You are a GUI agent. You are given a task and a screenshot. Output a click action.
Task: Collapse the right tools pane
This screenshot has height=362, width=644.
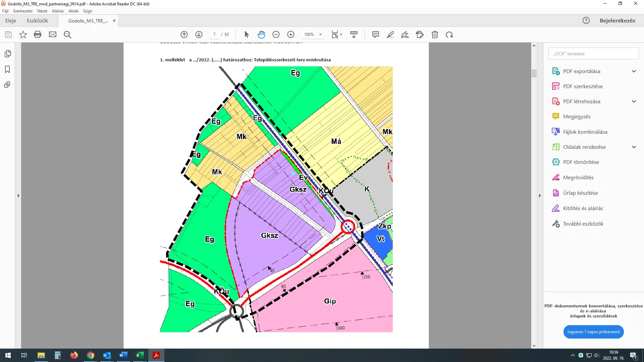(540, 195)
